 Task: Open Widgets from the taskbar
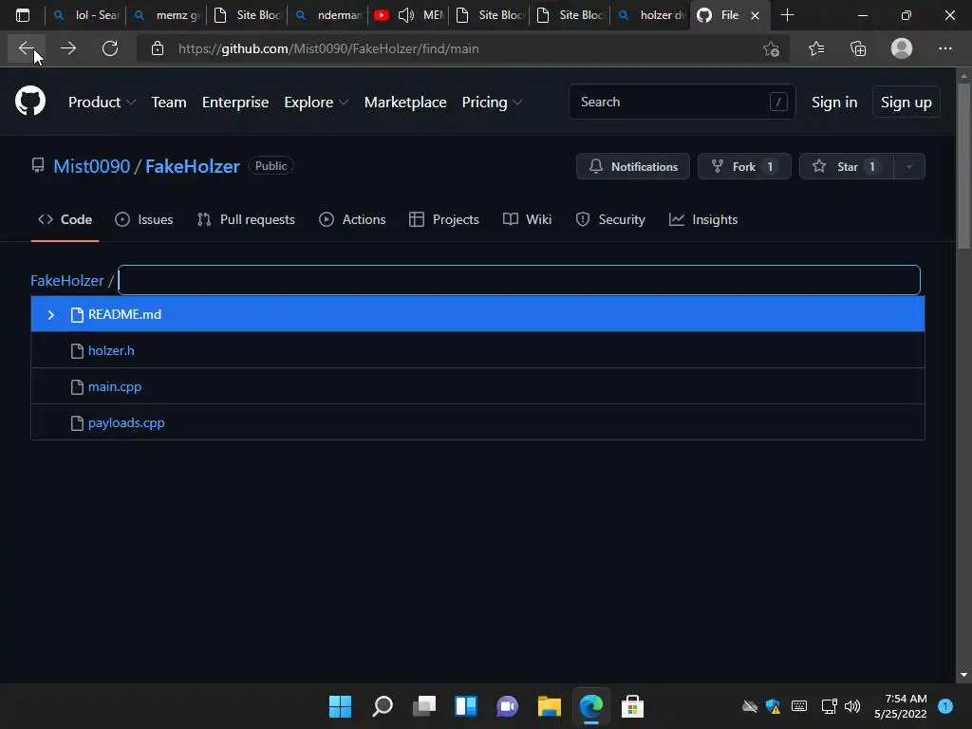466,706
